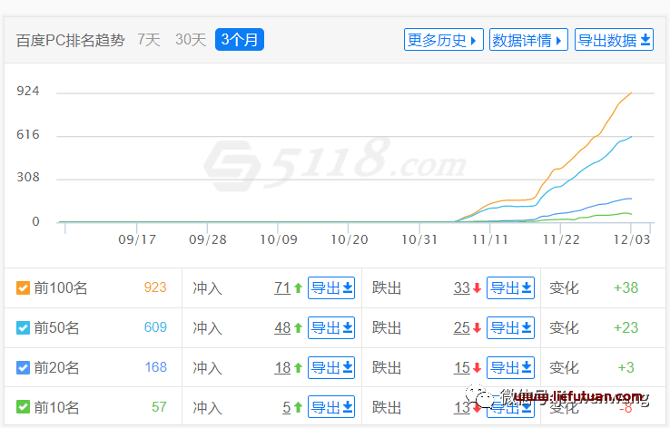
Task: Export 冲入 data for 前100名 row
Action: pyautogui.click(x=331, y=287)
